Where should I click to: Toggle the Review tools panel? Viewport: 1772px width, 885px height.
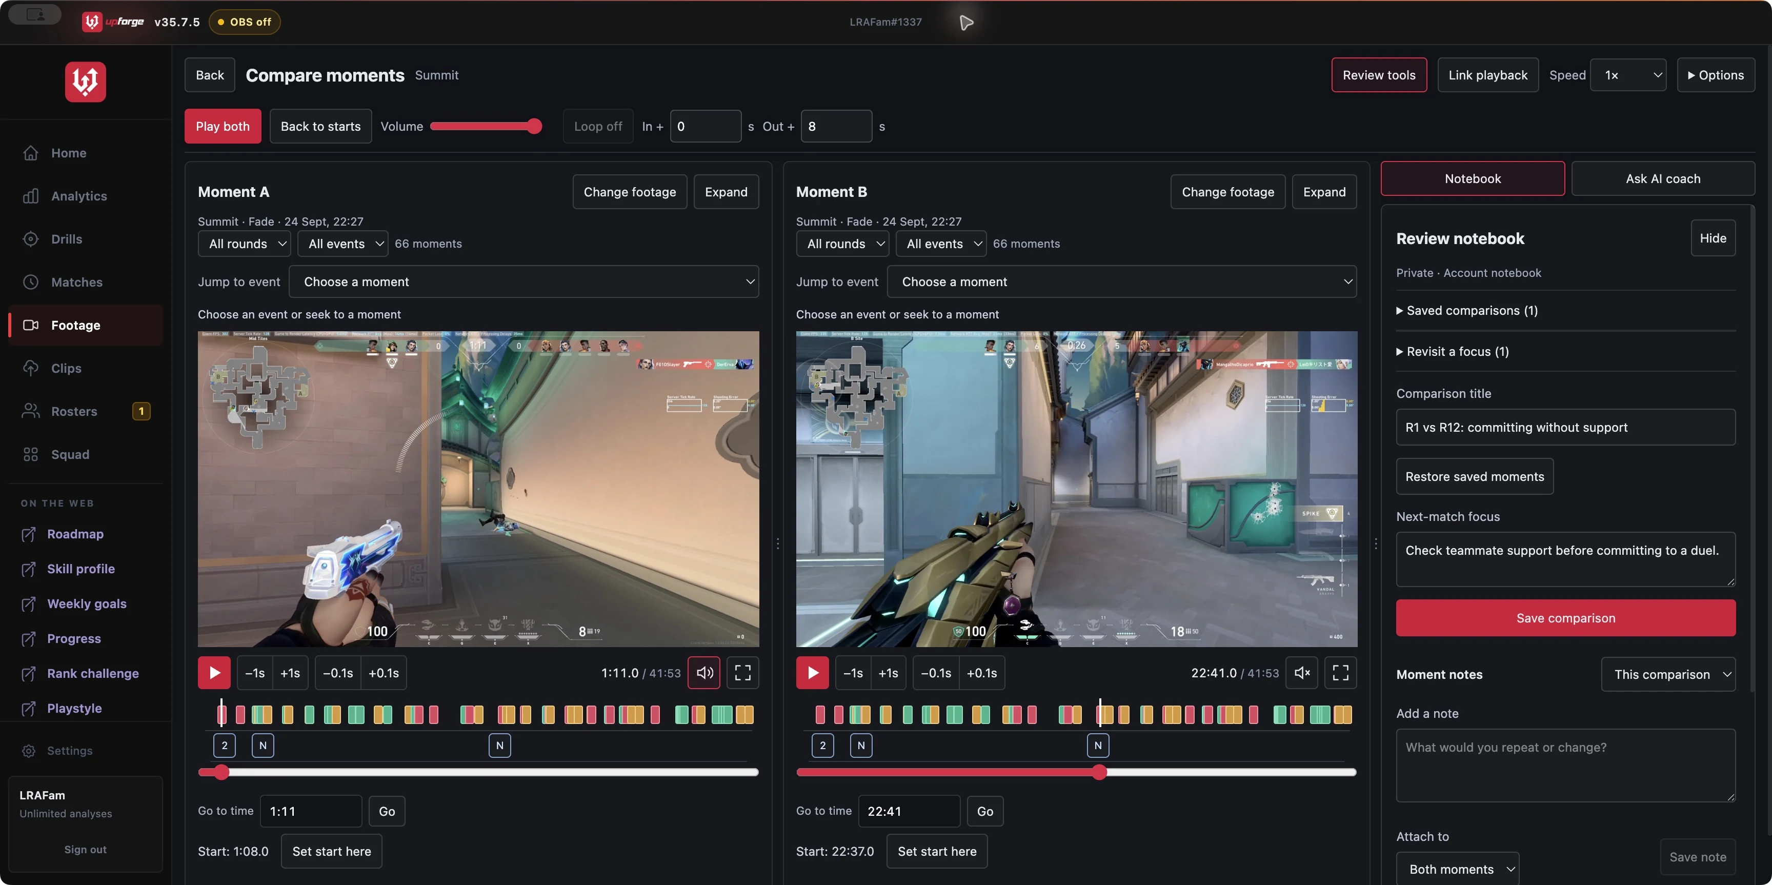pos(1379,75)
